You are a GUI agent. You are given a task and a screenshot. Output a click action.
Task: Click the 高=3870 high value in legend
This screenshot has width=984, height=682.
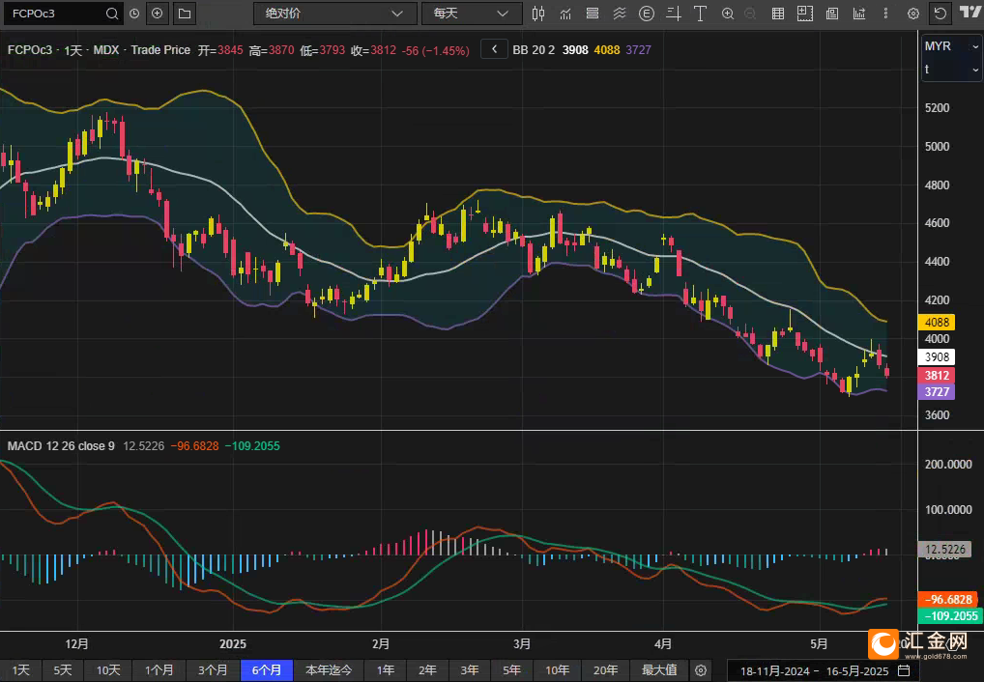pyautogui.click(x=271, y=50)
